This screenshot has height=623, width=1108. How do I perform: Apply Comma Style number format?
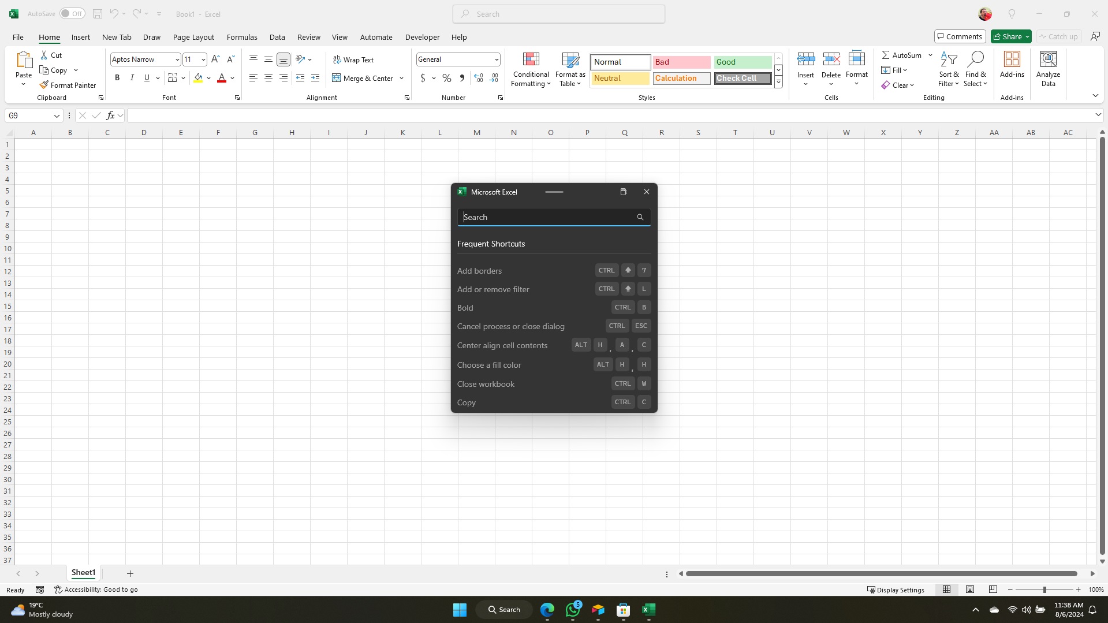462,78
